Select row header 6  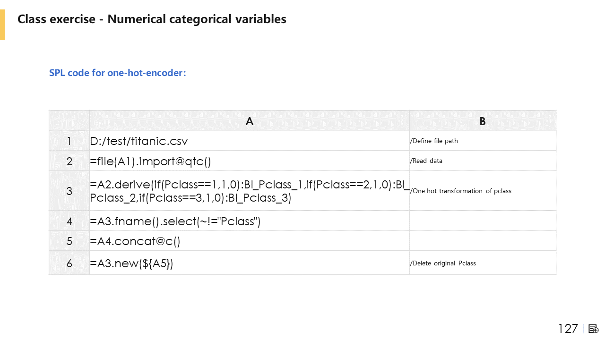69,263
